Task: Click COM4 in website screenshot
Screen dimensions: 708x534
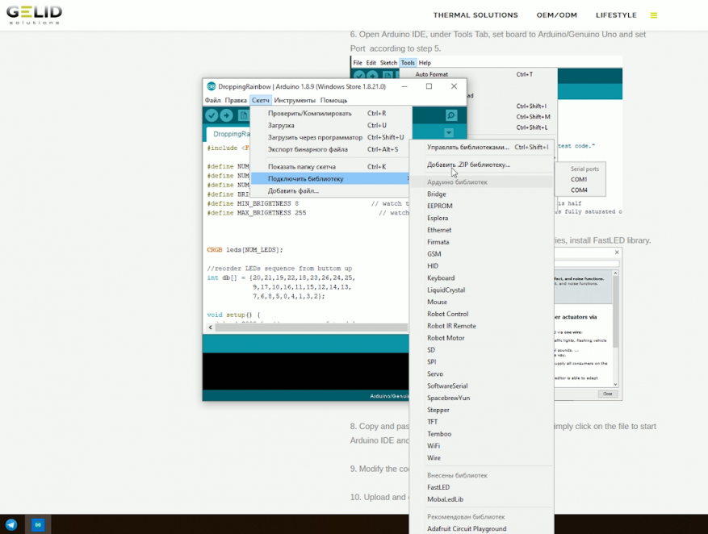Action: [x=579, y=190]
